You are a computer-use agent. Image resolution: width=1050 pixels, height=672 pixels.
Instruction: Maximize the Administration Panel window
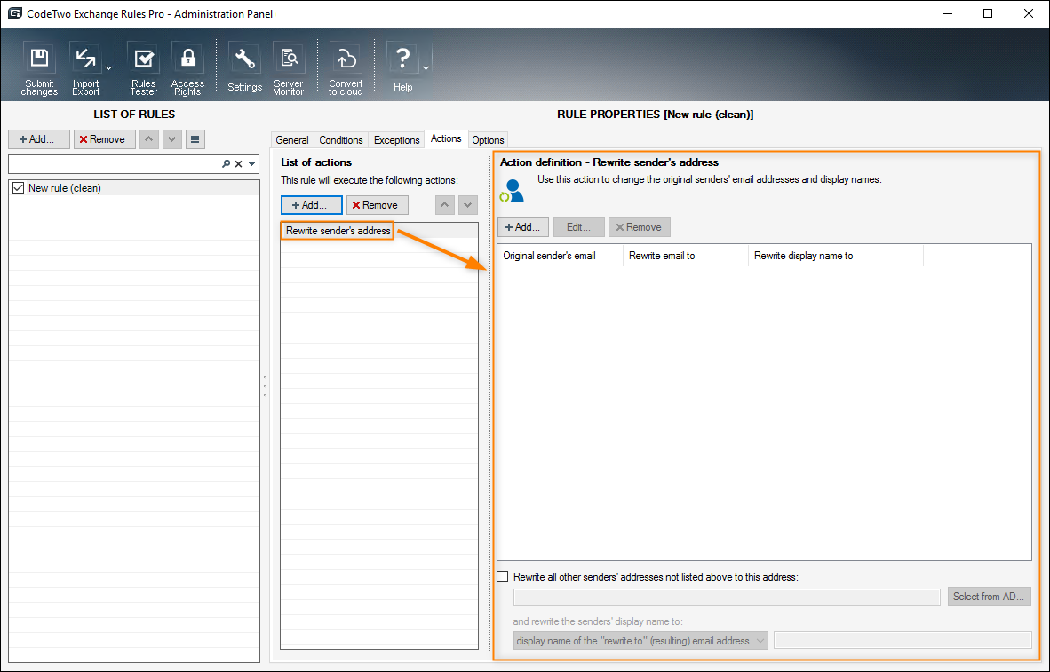click(x=988, y=13)
